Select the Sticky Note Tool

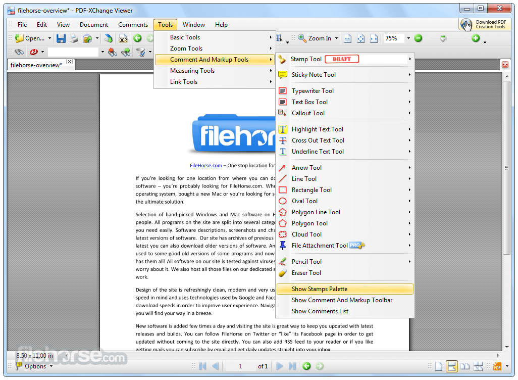(345, 75)
